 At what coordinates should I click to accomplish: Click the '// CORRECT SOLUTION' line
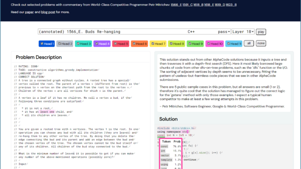[29, 77]
